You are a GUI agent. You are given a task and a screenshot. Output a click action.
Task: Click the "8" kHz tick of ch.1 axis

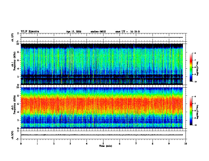(x=18, y=52)
